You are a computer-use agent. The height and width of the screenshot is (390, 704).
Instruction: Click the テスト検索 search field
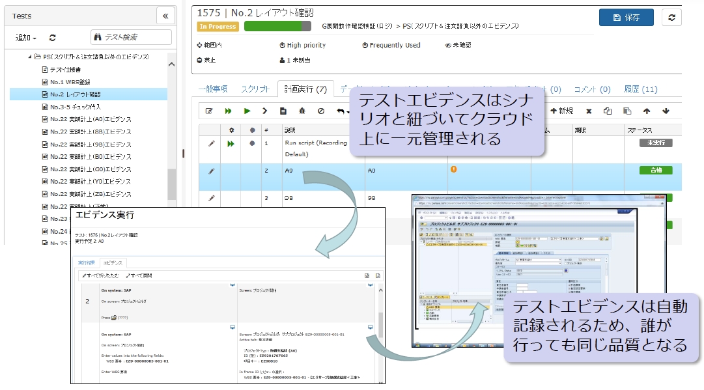131,38
